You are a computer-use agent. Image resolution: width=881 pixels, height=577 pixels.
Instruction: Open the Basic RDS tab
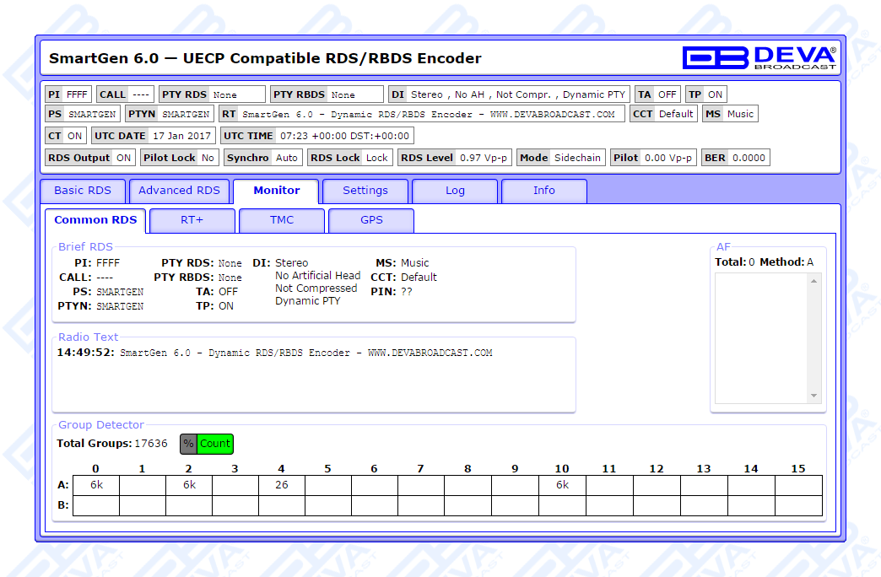83,191
